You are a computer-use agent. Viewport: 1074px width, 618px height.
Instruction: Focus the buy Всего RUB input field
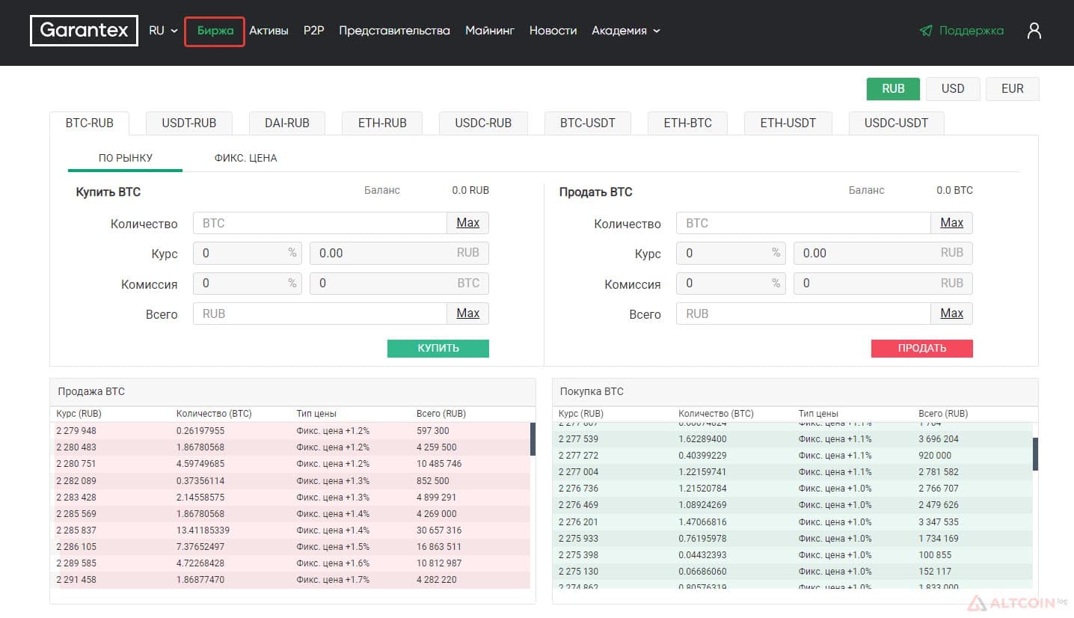coord(320,313)
